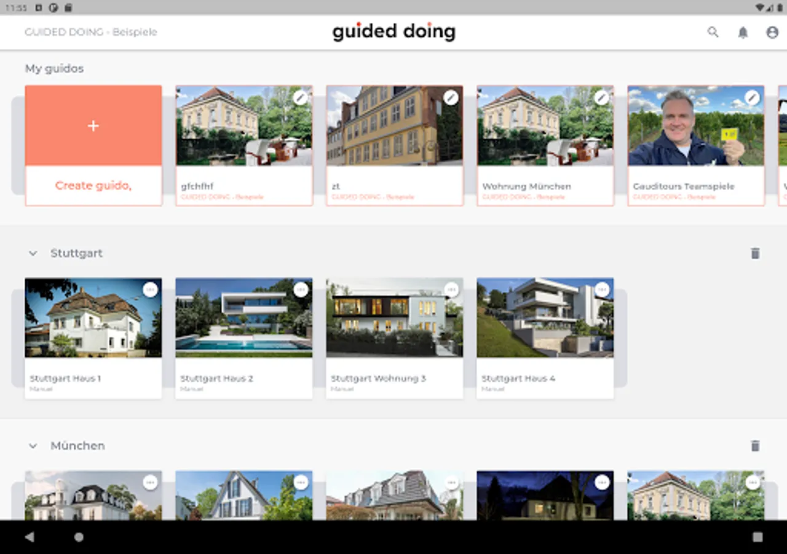Open more options on second München card
This screenshot has width=787, height=554.
[301, 482]
